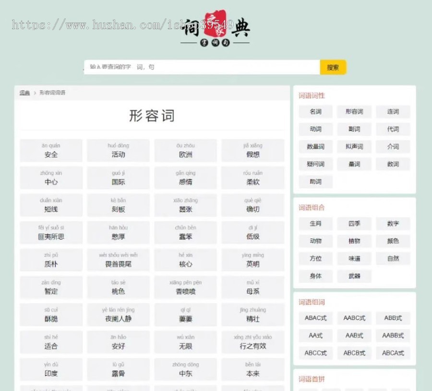Open the 核心 word card
The height and width of the screenshot is (391, 432).
[x=186, y=260]
